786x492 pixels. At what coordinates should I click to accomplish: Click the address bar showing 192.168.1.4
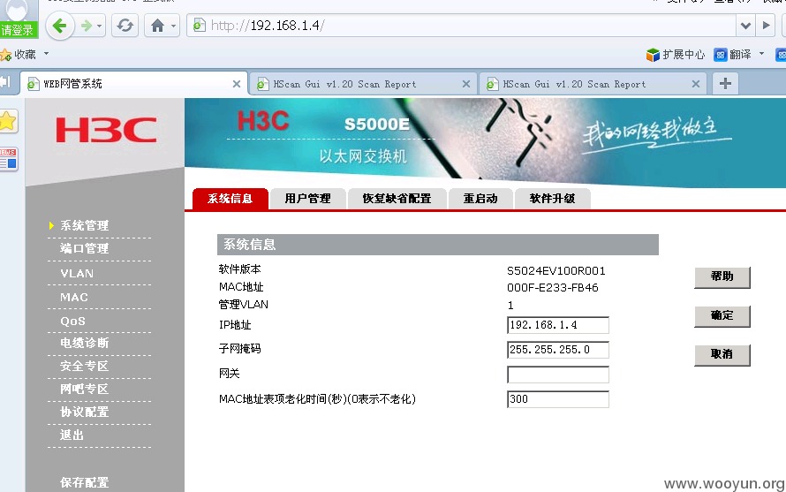coord(461,25)
